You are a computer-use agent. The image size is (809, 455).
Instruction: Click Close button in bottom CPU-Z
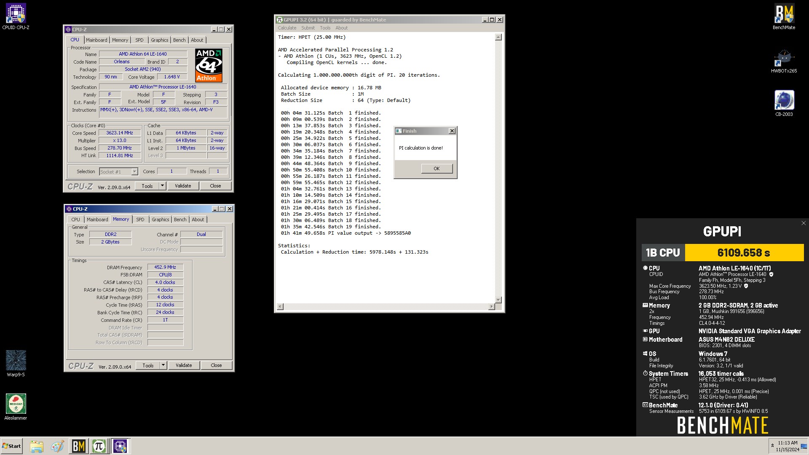(x=216, y=365)
